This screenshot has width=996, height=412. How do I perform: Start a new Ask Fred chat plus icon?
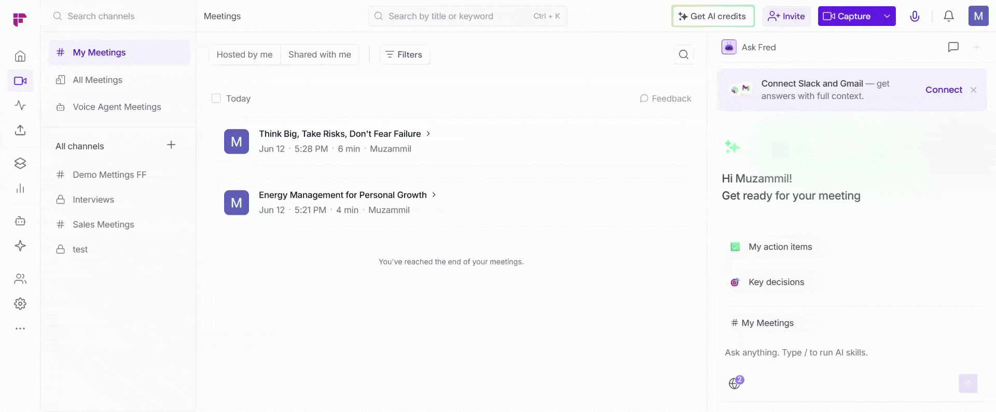point(976,47)
